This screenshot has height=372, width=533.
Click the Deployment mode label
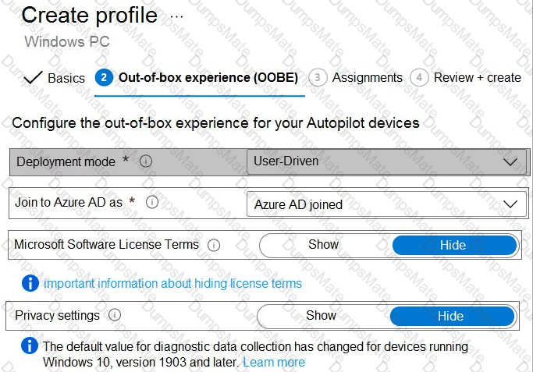pyautogui.click(x=66, y=161)
